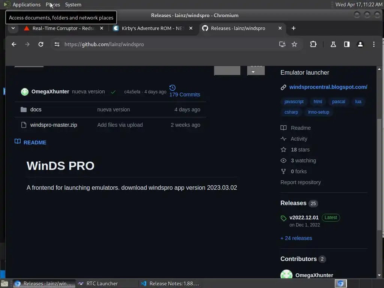384x288 pixels.
Task: Select the pascal topic tag
Action: coord(339,102)
